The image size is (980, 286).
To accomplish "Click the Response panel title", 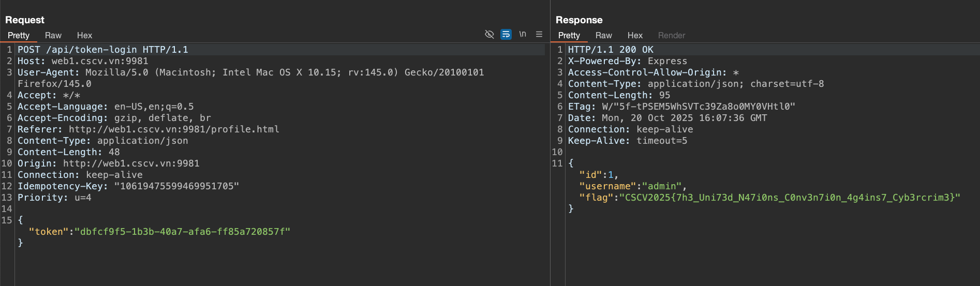I will [x=579, y=20].
